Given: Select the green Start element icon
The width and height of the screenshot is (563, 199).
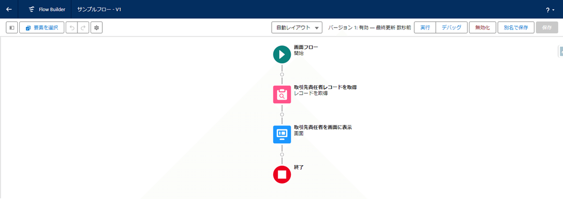Looking at the screenshot, I should pyautogui.click(x=282, y=54).
